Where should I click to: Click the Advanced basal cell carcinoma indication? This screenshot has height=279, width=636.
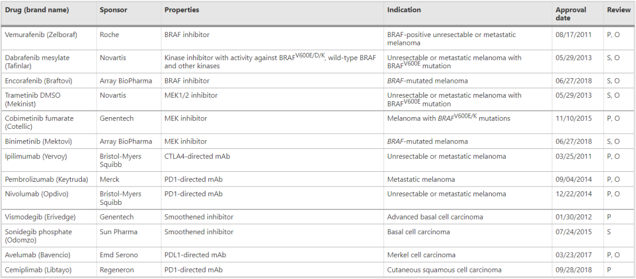(x=435, y=217)
